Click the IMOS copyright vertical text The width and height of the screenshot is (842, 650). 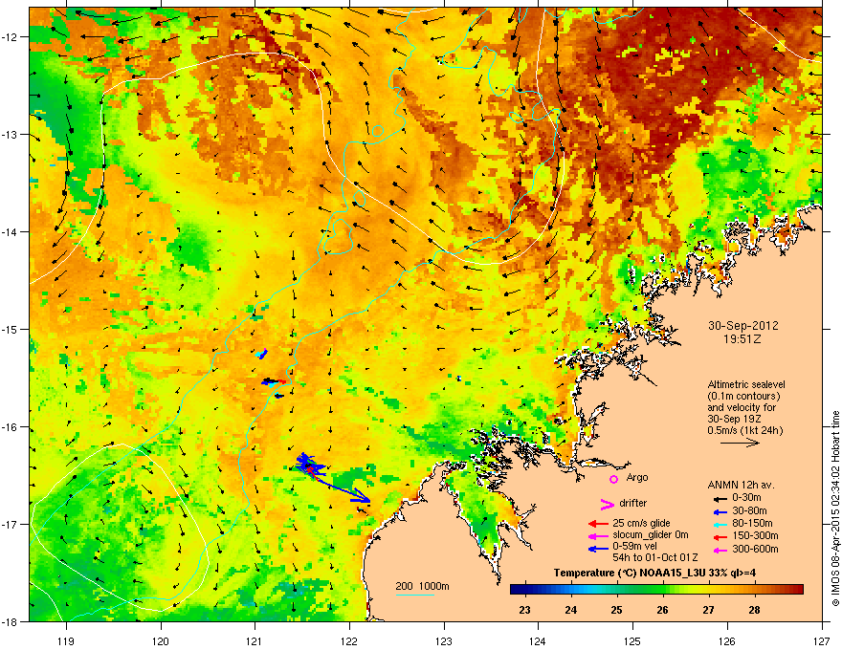[835, 509]
